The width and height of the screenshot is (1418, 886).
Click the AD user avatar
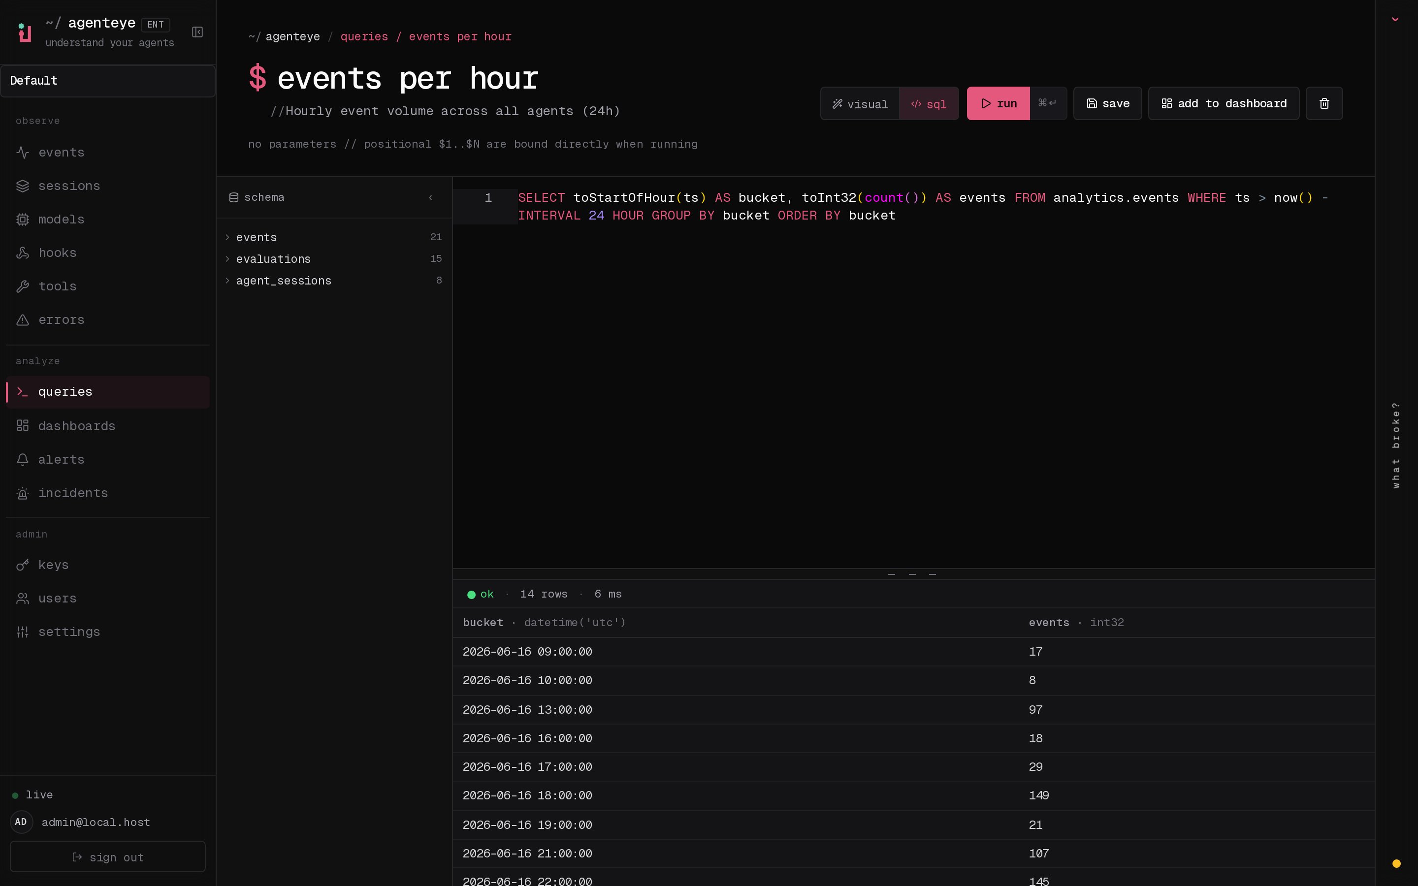(21, 822)
